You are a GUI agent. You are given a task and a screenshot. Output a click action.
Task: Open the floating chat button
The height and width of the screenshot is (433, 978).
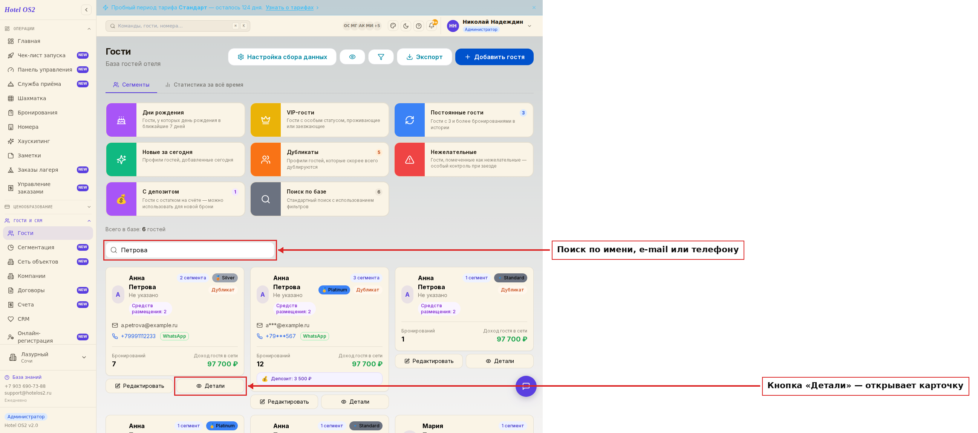[526, 386]
